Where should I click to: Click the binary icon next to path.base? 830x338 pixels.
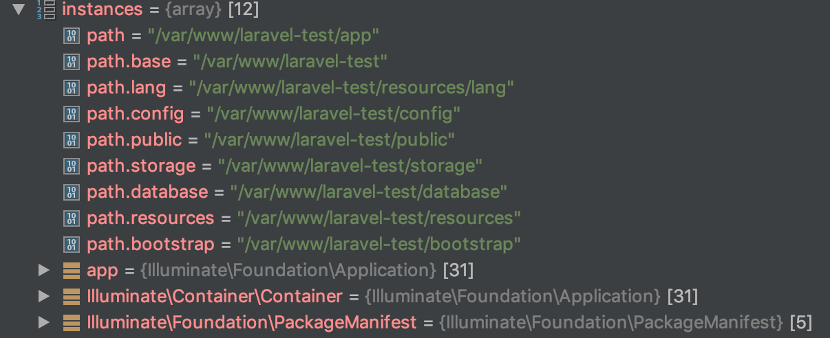[x=72, y=62]
